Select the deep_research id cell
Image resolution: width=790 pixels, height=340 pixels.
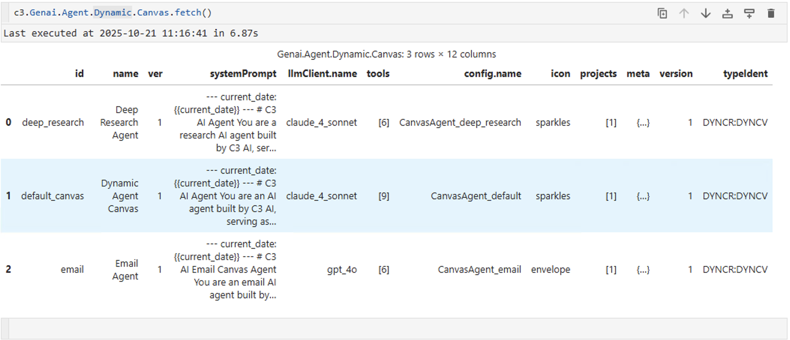click(53, 123)
